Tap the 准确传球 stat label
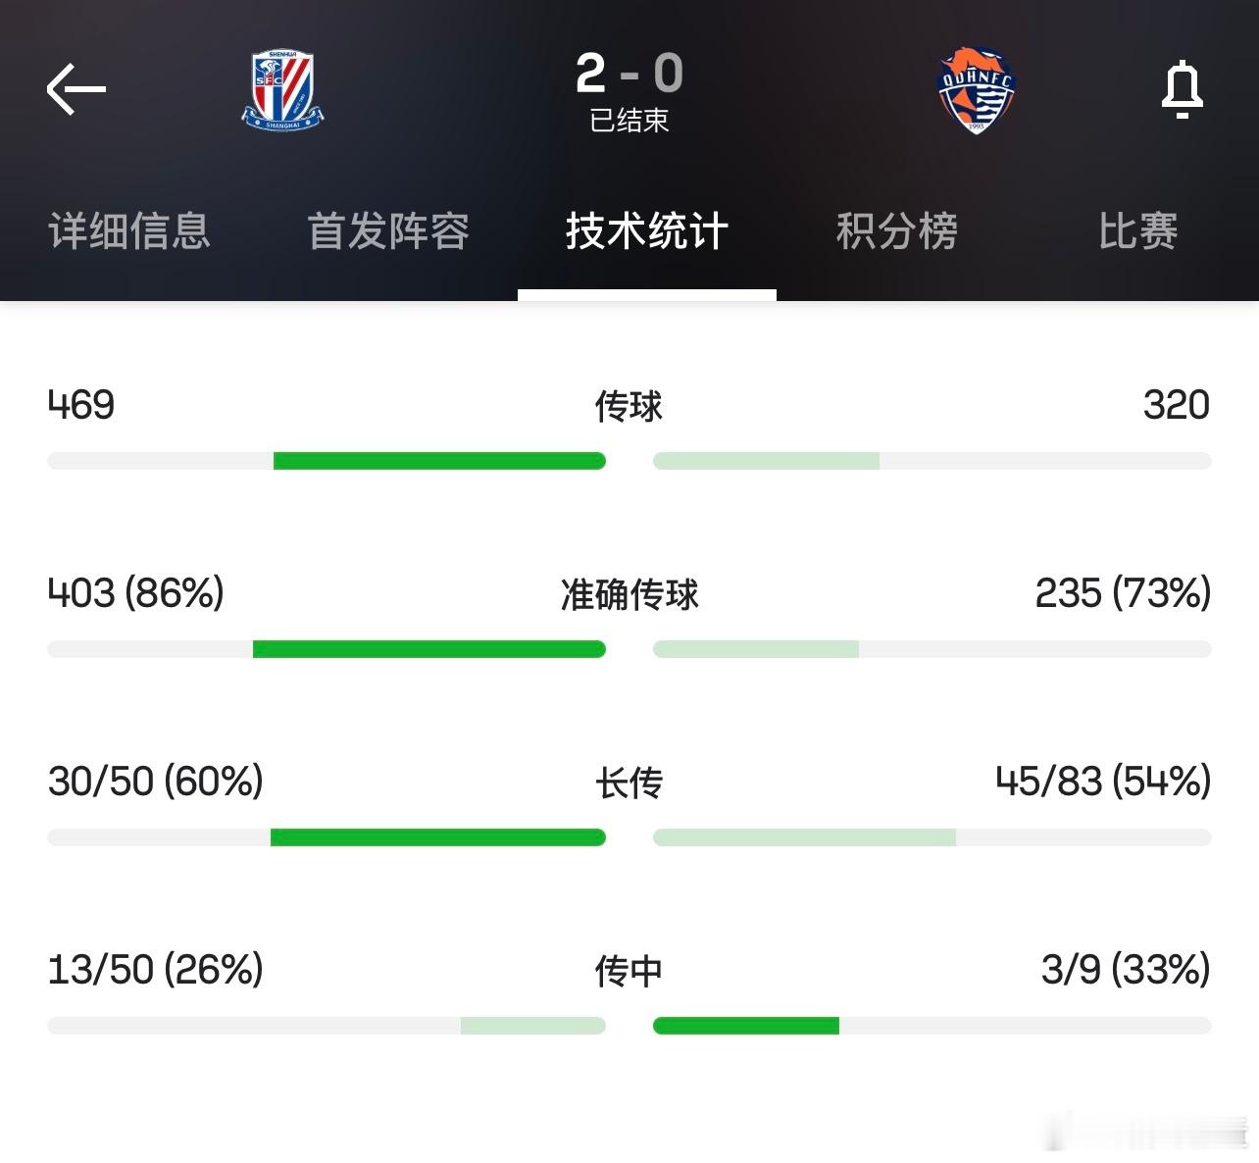The width and height of the screenshot is (1259, 1163). [629, 594]
